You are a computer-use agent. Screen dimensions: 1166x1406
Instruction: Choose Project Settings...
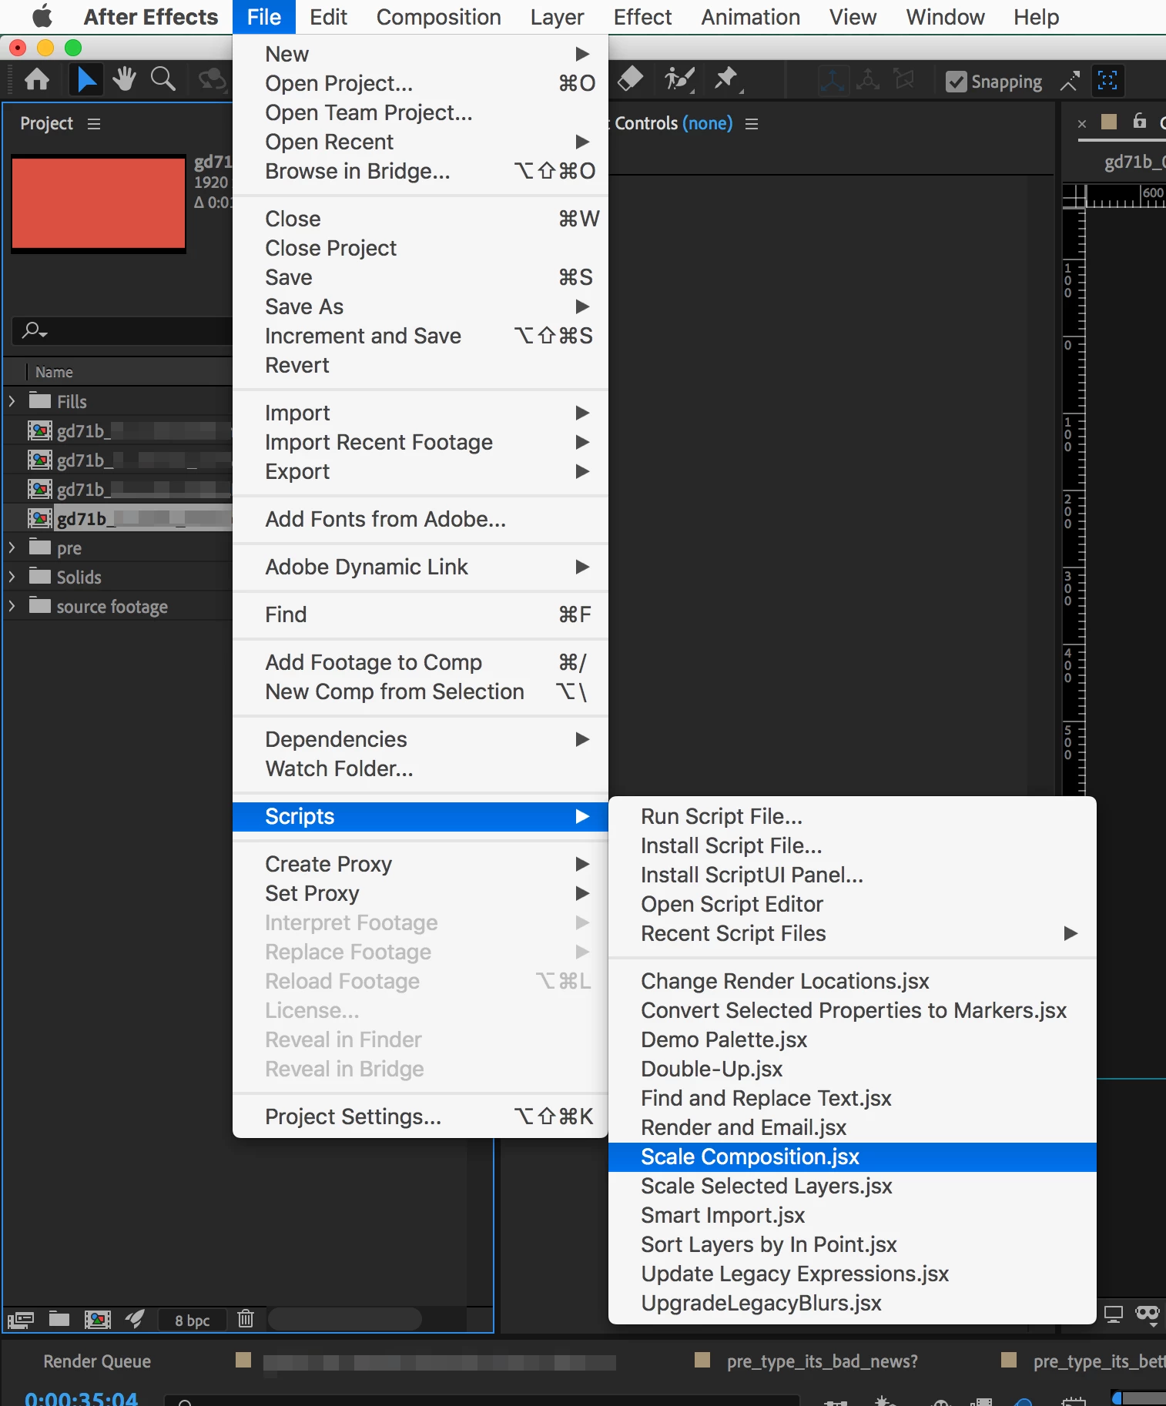pyautogui.click(x=420, y=1116)
